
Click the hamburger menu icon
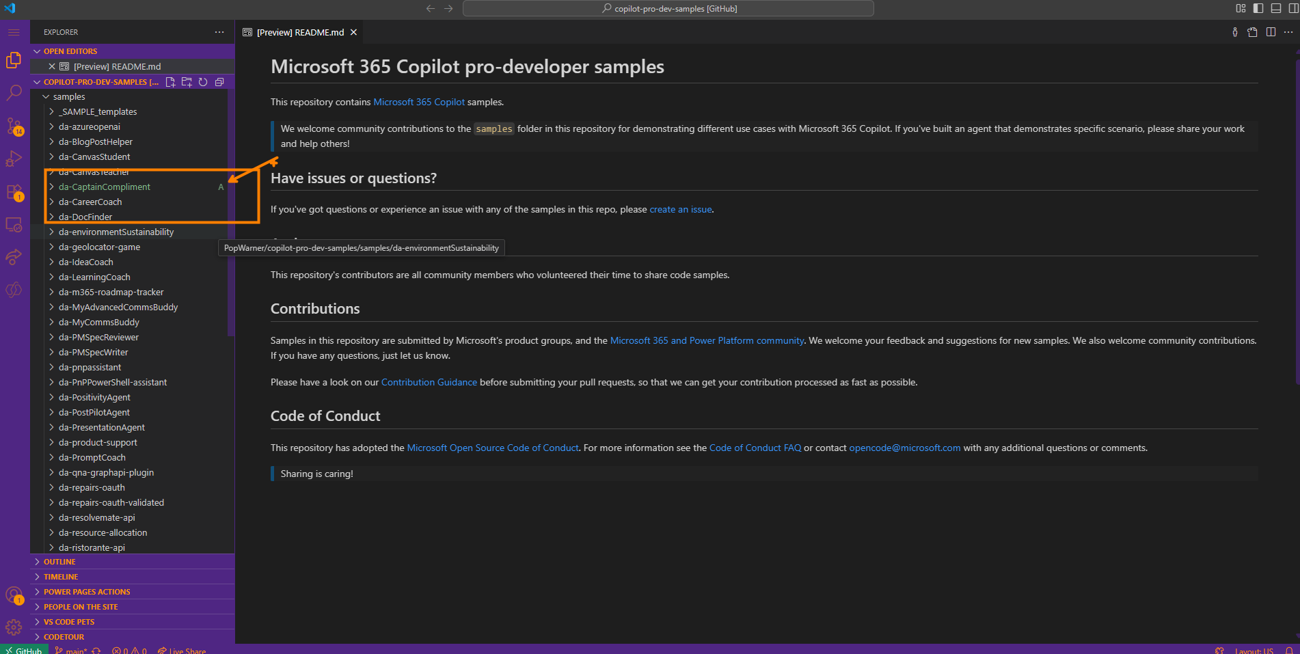coord(14,32)
